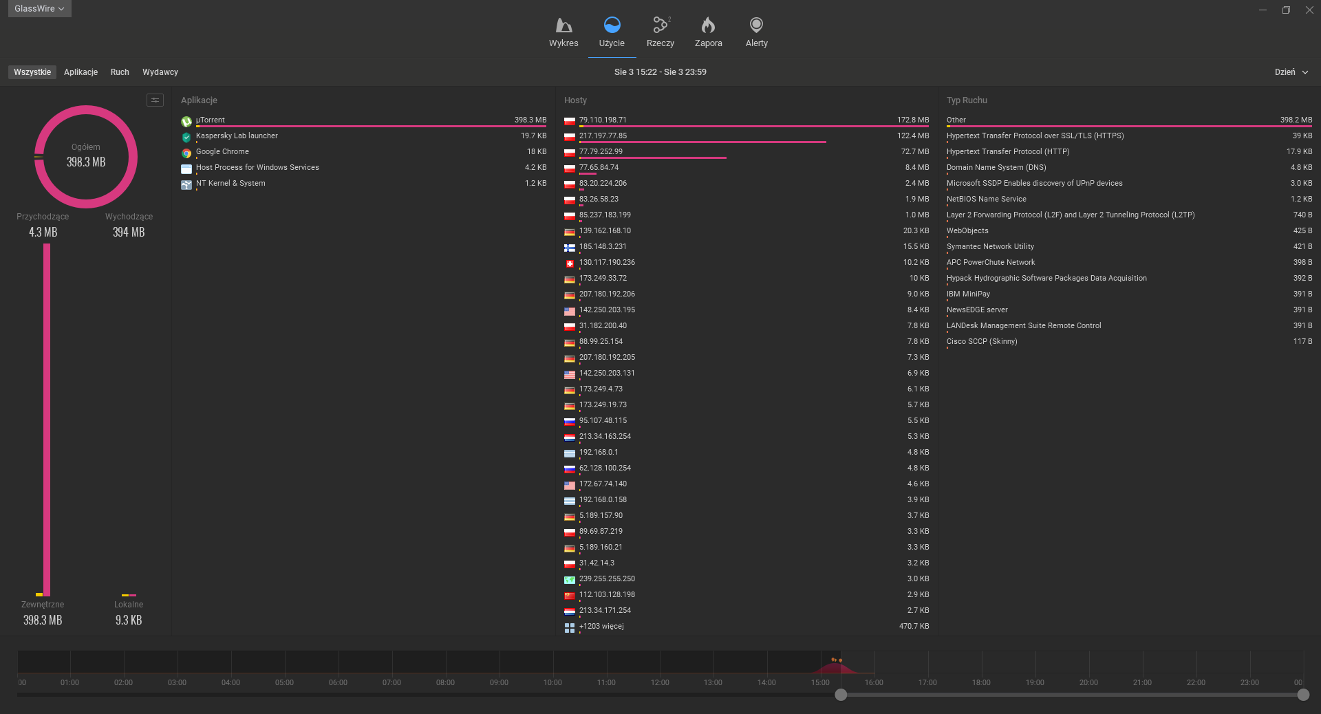
Task: Click the Polish flag beside 31.42.14.3
Action: click(570, 564)
